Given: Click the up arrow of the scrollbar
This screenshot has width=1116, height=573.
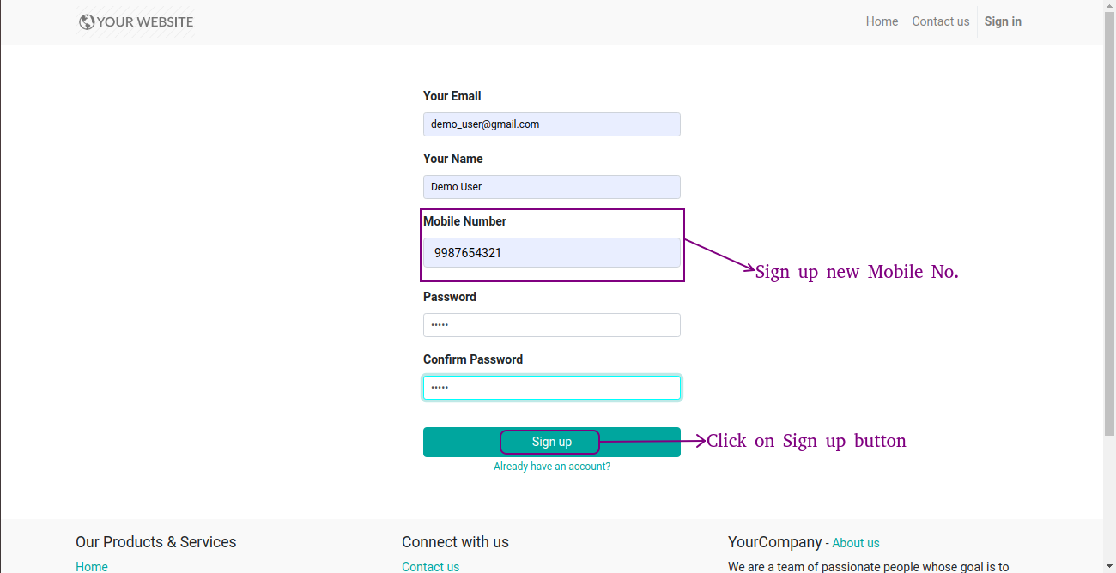Looking at the screenshot, I should (x=1109, y=6).
